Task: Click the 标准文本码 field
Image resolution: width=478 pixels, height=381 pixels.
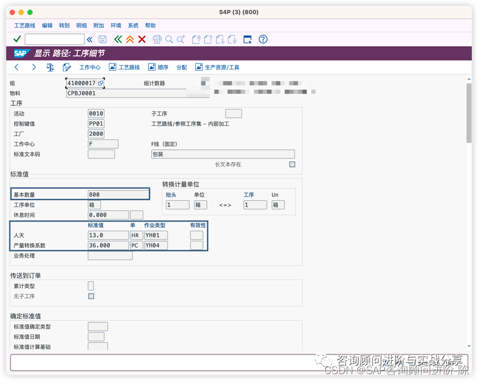Action: pyautogui.click(x=101, y=154)
